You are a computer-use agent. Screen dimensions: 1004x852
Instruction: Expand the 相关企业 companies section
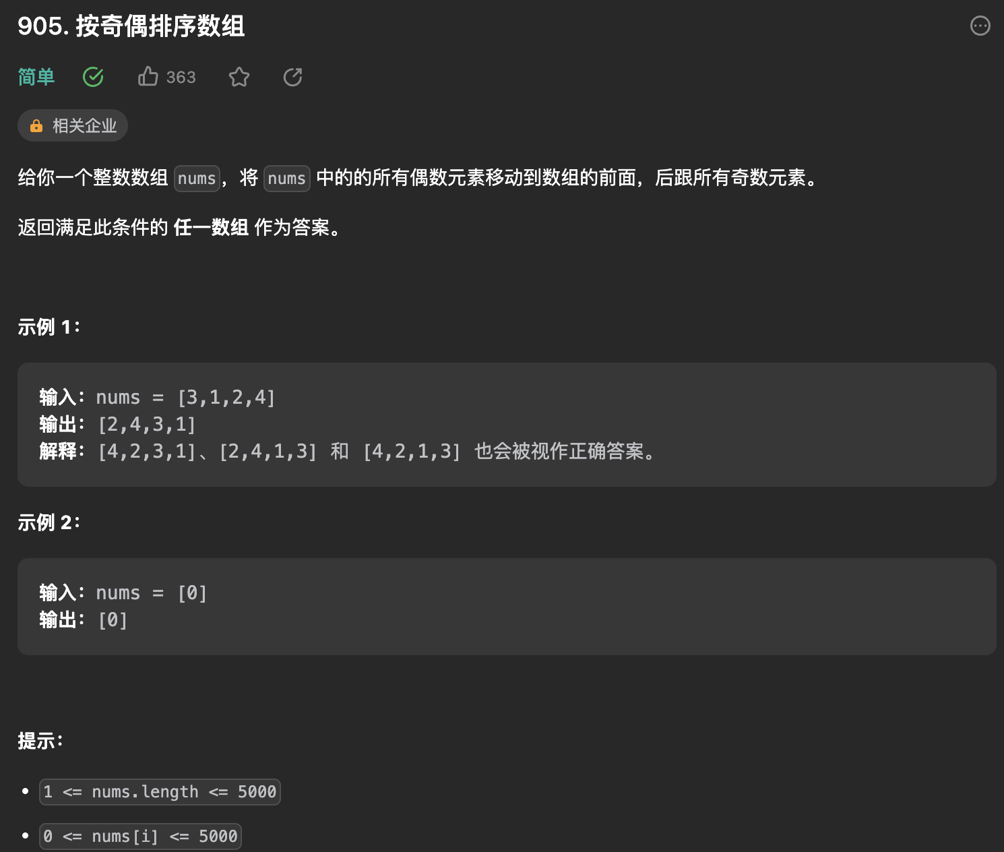coord(72,125)
